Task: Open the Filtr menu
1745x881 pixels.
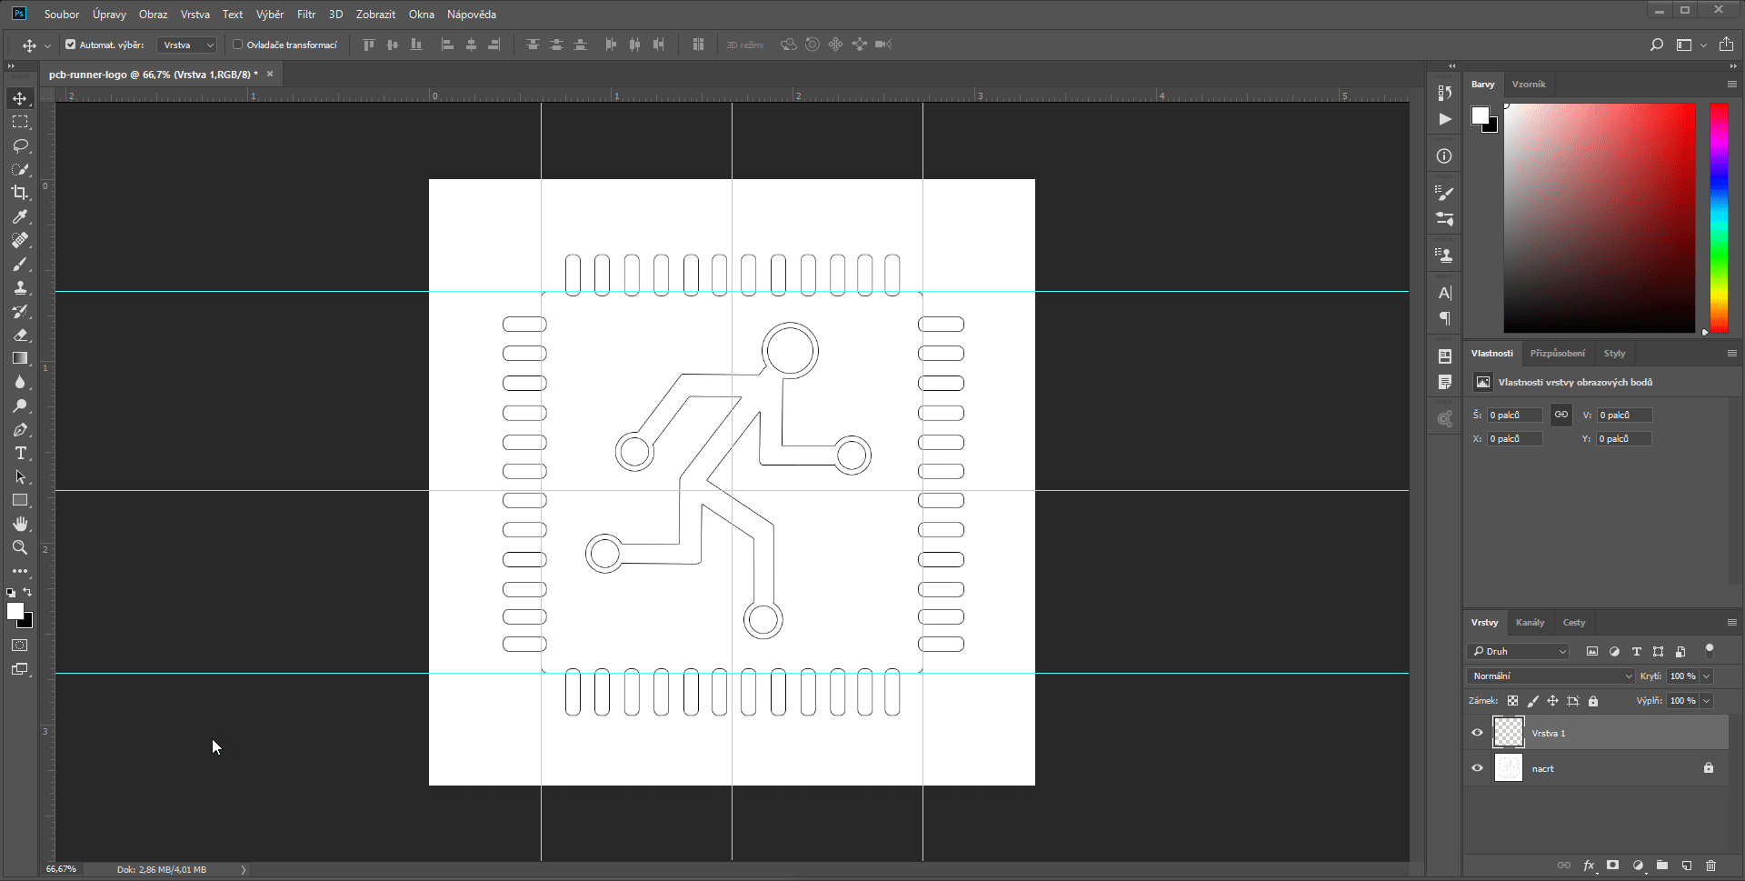Action: 305,14
